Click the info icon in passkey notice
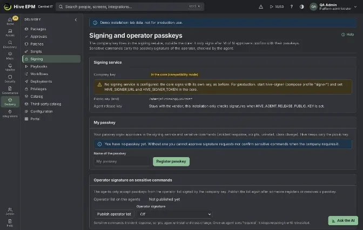 pos(99,144)
